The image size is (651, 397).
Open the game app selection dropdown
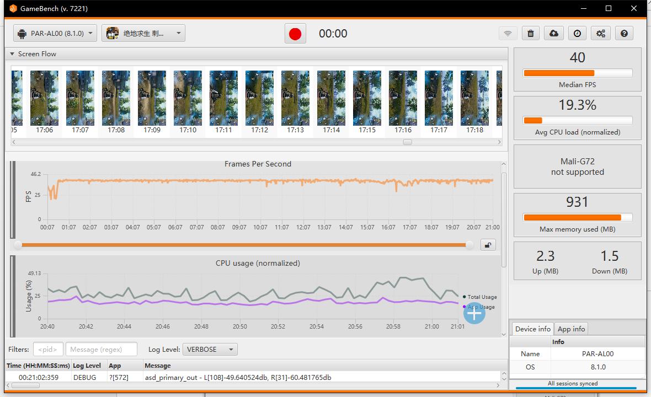coord(143,34)
